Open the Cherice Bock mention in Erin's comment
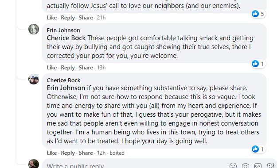 tap(66, 38)
